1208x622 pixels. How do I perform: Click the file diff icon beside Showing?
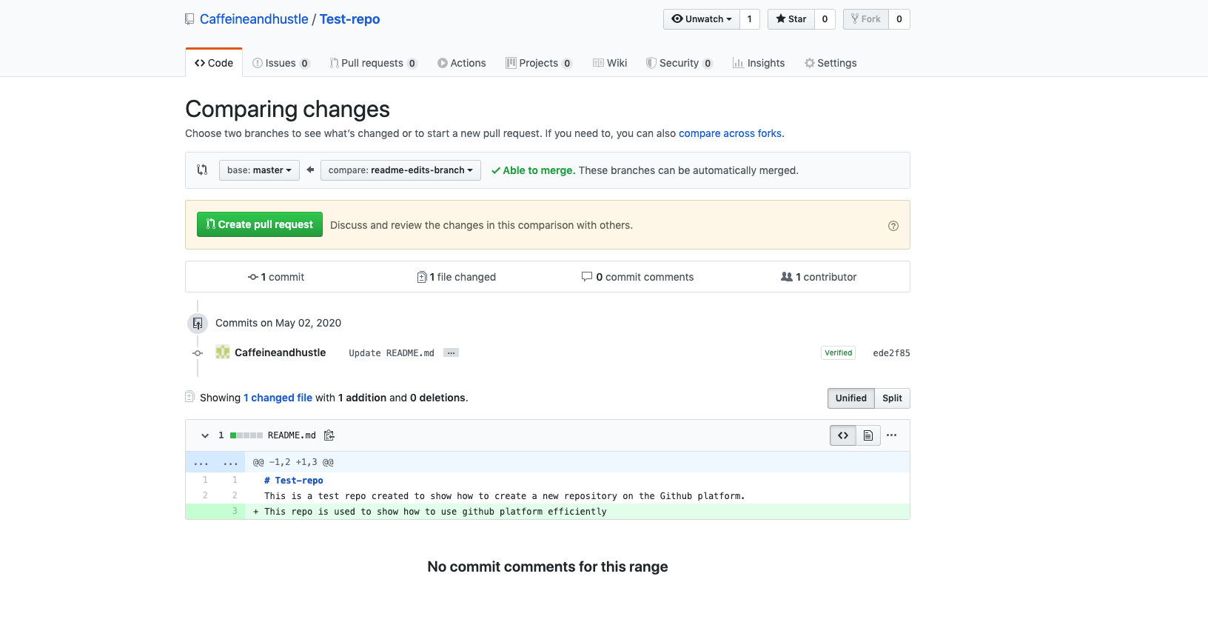point(189,397)
